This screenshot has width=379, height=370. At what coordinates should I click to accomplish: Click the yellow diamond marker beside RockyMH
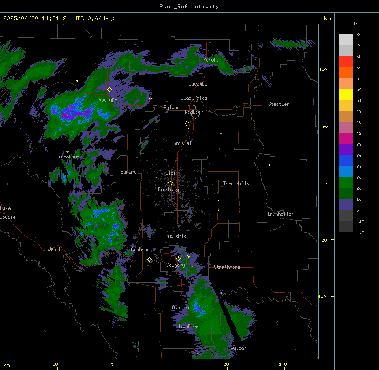[x=109, y=89]
